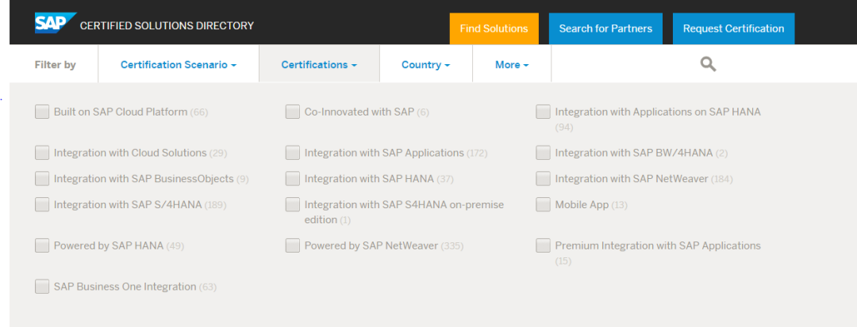Collapse the Certifications filter dropdown
Image resolution: width=857 pixels, height=327 pixels.
click(x=319, y=64)
